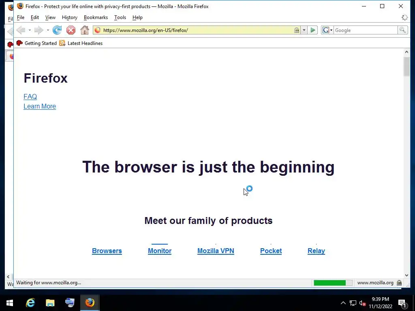Select the Browsers product link
The height and width of the screenshot is (311, 415).
107,251
